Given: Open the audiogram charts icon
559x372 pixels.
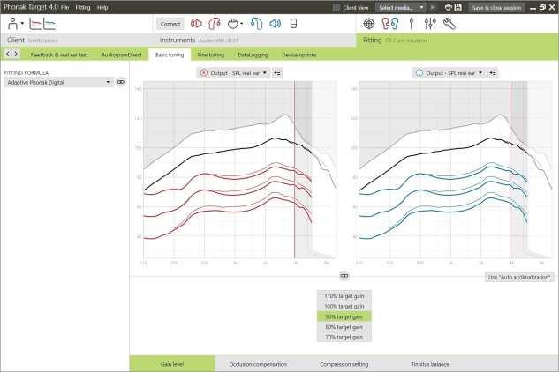Looking at the screenshot, I should click(x=42, y=24).
